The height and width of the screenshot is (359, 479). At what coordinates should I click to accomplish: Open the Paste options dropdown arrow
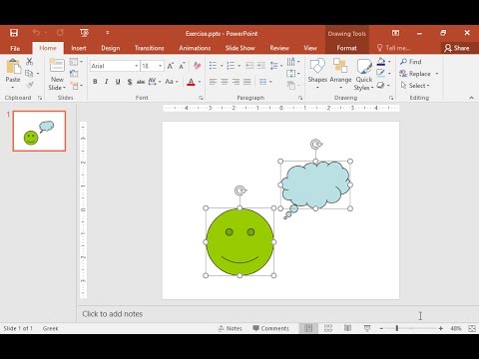(x=13, y=88)
